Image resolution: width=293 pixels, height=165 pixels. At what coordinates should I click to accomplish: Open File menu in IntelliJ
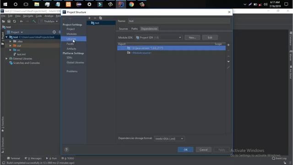coord(3,16)
